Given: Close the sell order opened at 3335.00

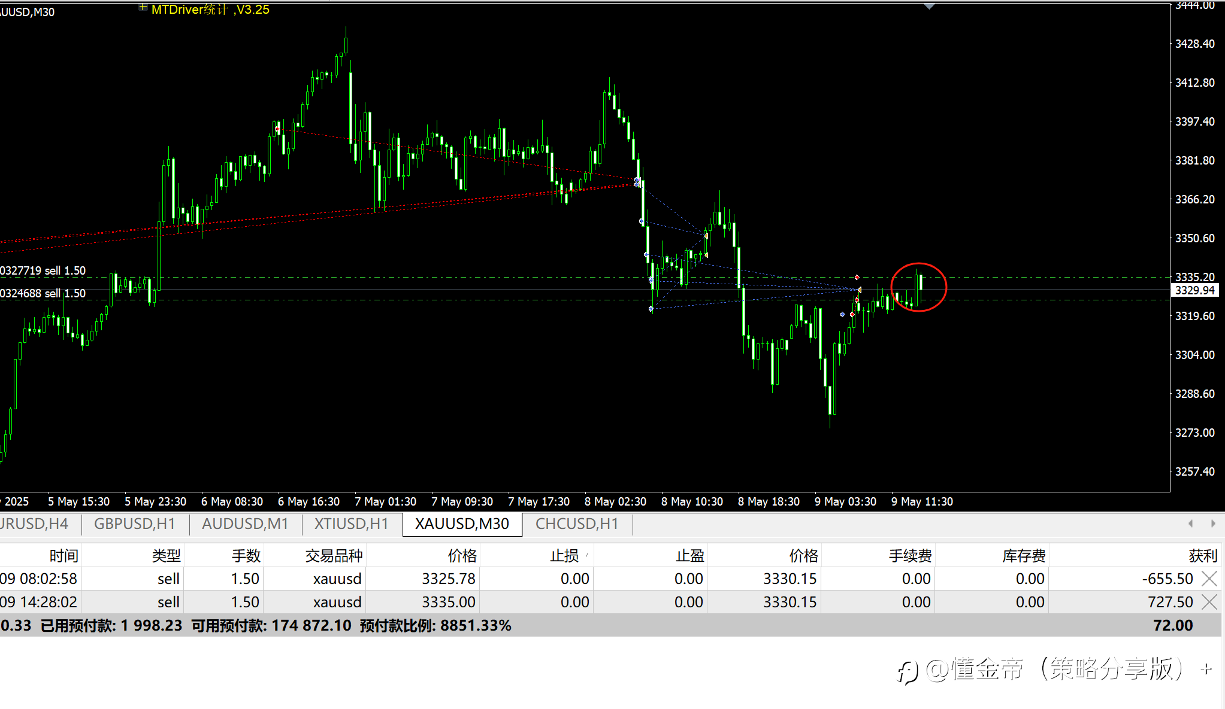Looking at the screenshot, I should click(1209, 602).
